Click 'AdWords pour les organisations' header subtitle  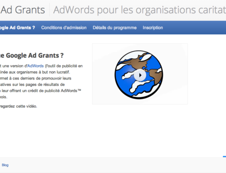pyautogui.click(x=140, y=10)
